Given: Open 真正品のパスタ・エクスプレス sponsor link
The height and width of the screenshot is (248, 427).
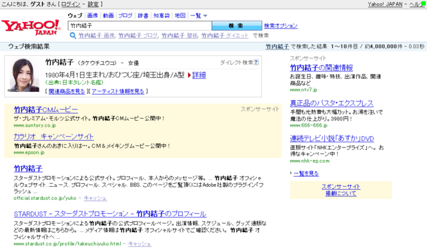Looking at the screenshot, I should (332, 103).
